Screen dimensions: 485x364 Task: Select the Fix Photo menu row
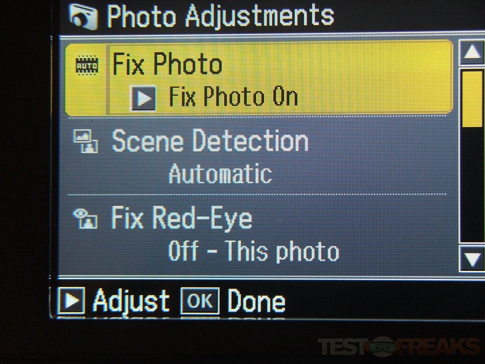(x=259, y=78)
